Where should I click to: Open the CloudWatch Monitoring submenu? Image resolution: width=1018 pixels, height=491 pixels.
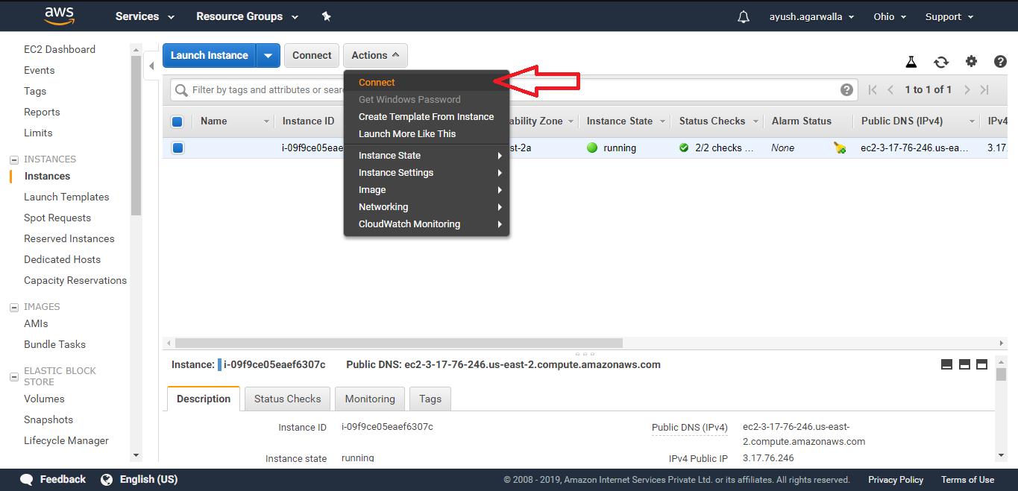[x=426, y=224]
